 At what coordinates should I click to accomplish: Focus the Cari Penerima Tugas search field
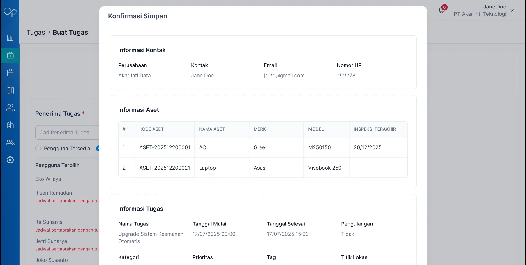coord(68,132)
